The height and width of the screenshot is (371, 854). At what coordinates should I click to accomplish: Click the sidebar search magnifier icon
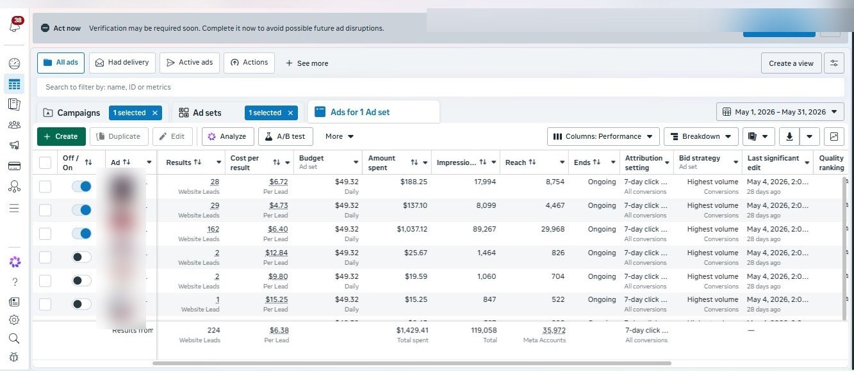point(14,338)
